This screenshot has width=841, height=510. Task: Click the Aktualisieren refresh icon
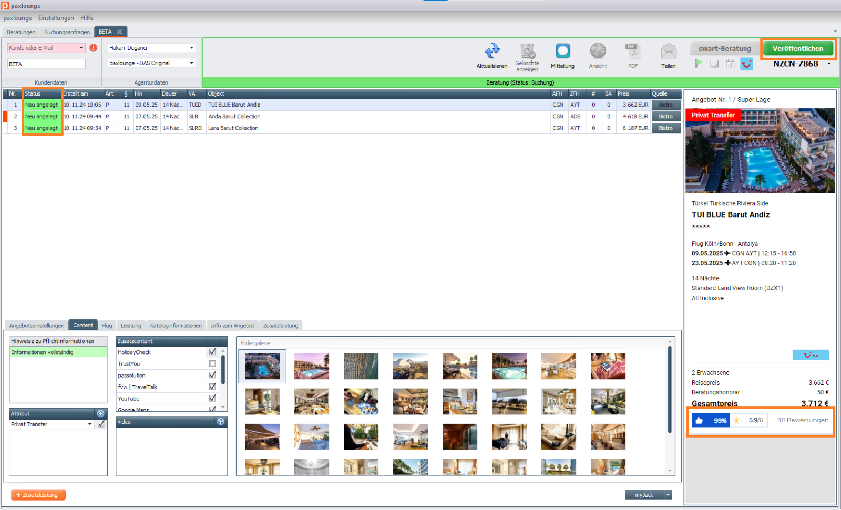pyautogui.click(x=492, y=51)
